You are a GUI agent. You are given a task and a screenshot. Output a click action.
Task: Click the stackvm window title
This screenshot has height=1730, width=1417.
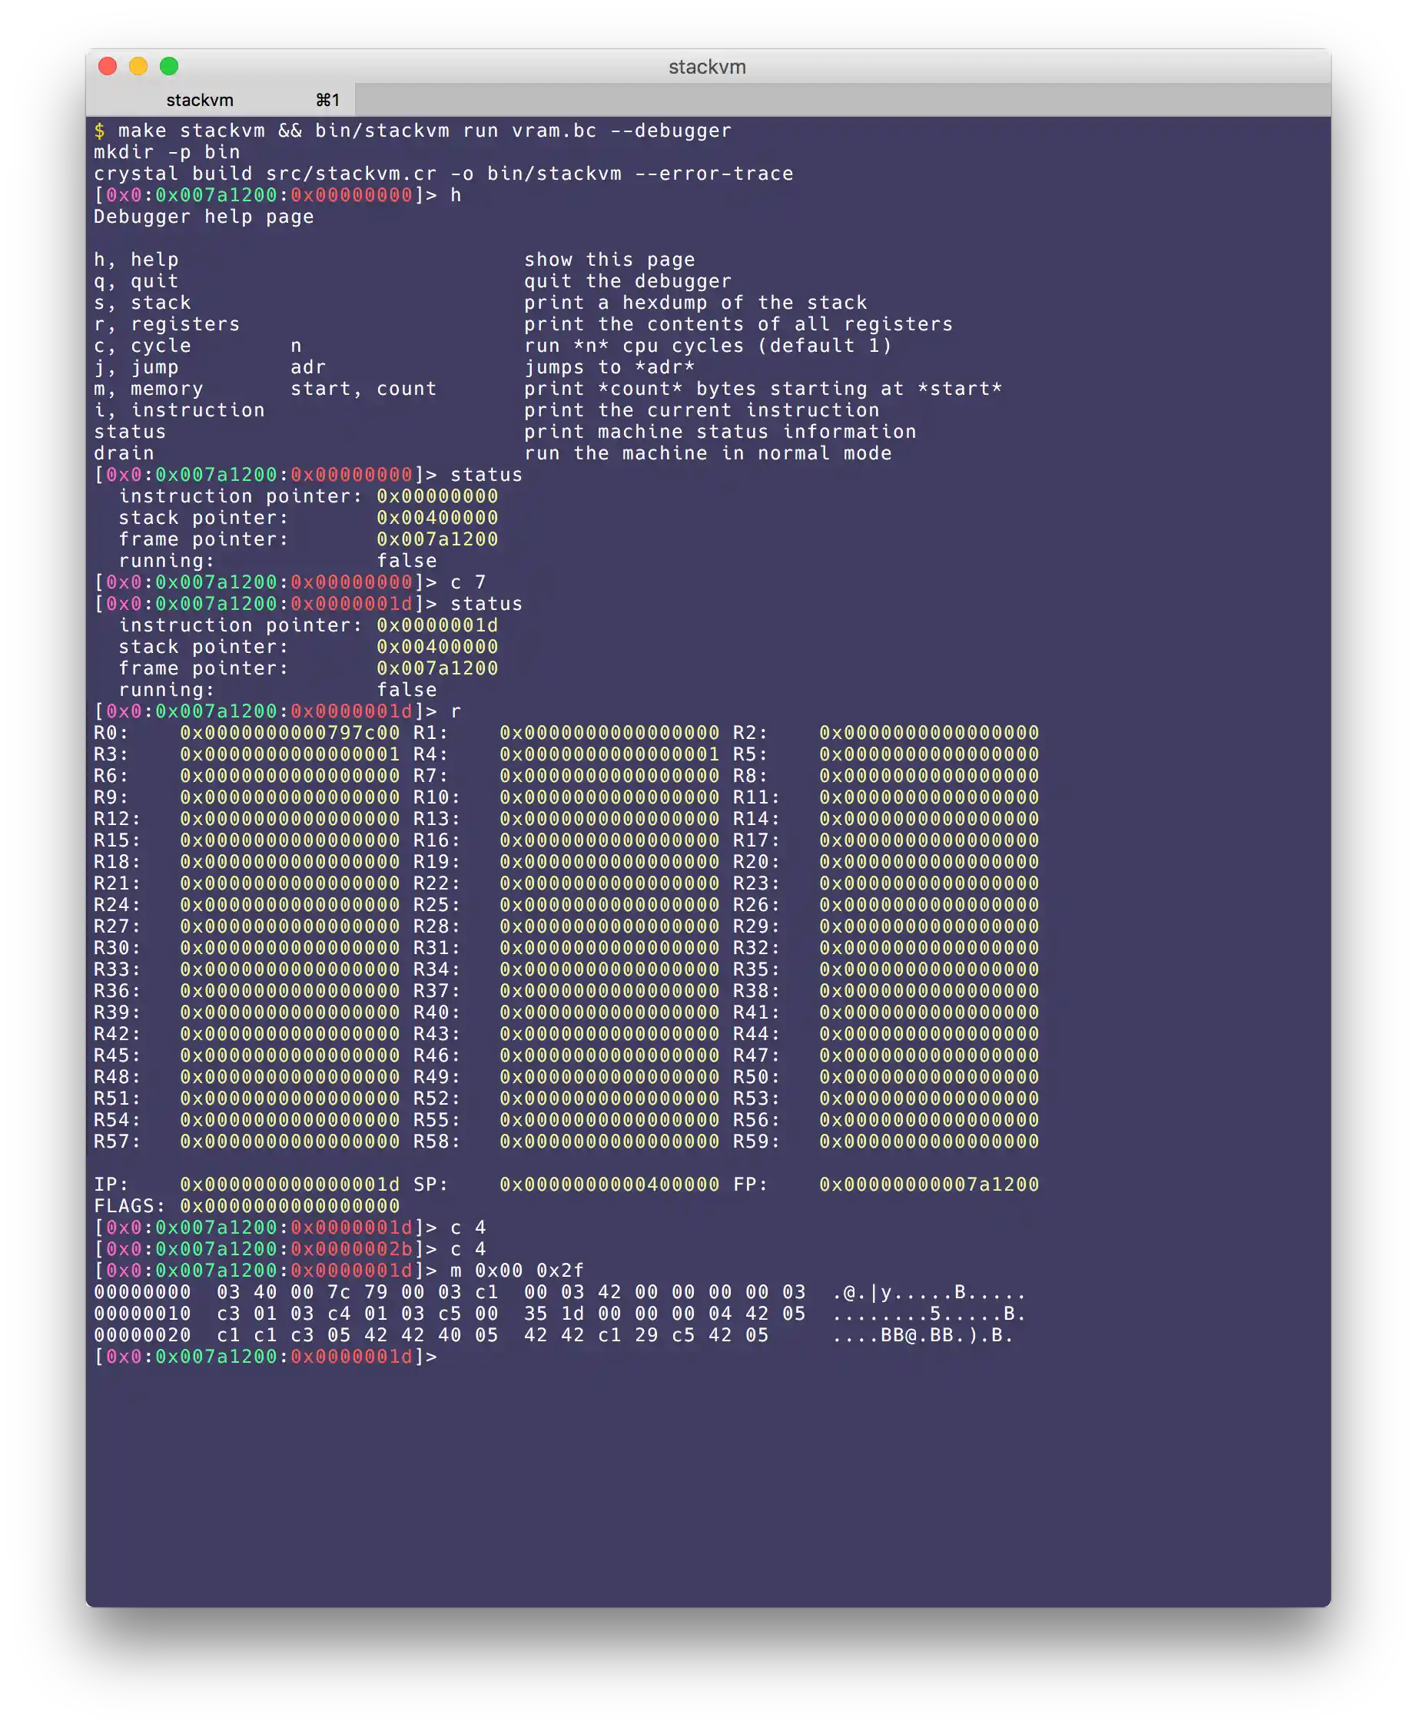coord(707,67)
